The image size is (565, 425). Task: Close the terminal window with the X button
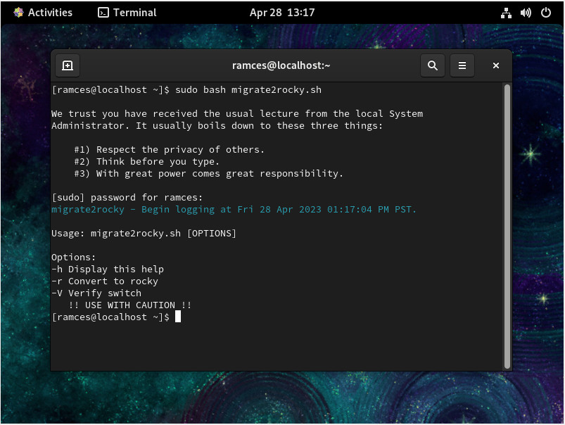495,65
